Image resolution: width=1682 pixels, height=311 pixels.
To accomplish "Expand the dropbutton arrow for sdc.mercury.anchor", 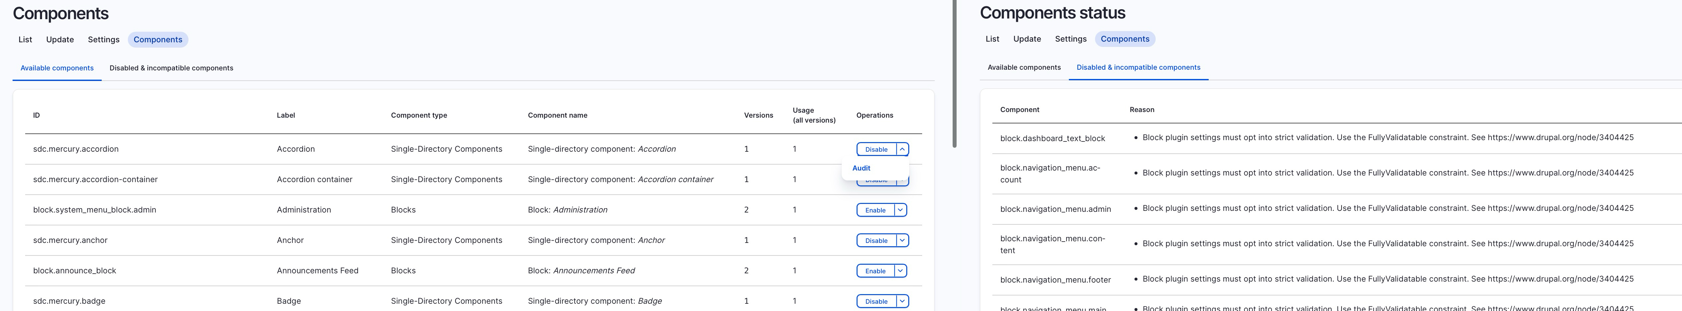I will (x=902, y=241).
